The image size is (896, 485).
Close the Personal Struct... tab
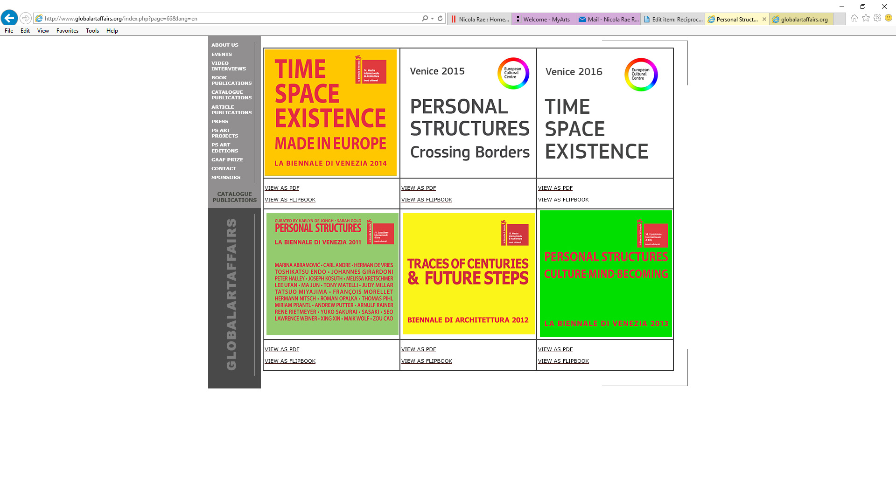click(x=764, y=19)
